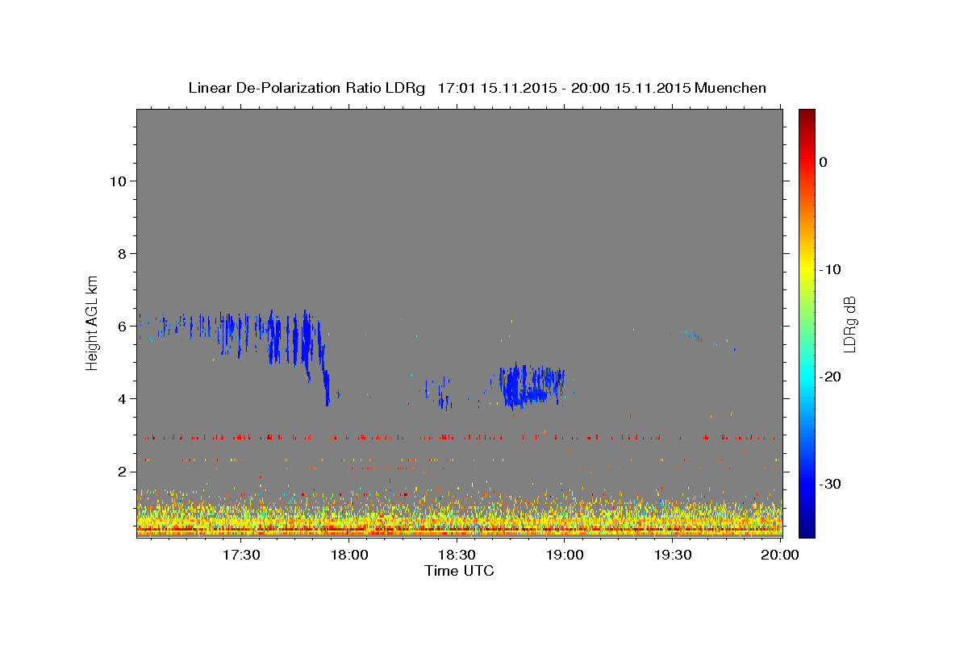Click the 'Time UTC' axis label
Screen dimensions: 968x645
(x=459, y=571)
